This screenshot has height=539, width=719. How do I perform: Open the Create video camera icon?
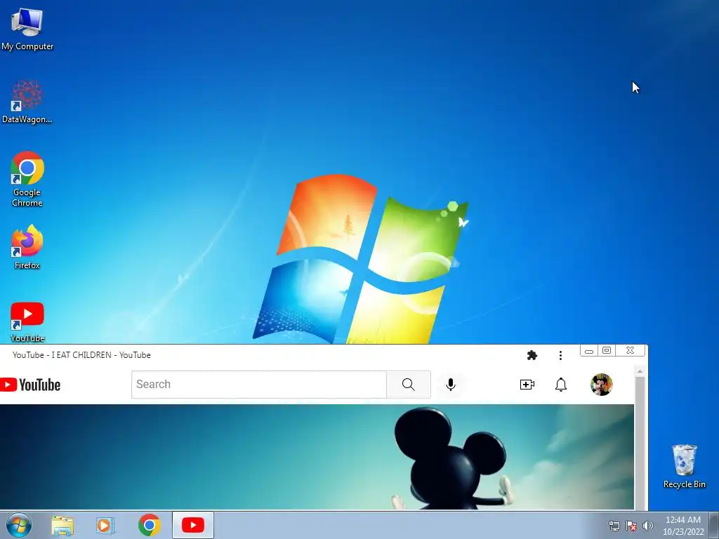(x=527, y=385)
